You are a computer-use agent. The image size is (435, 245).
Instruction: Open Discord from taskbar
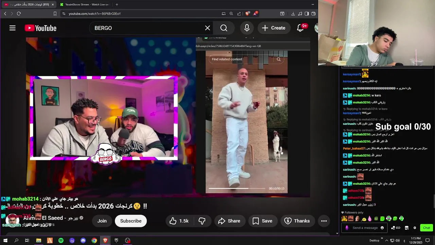(83, 241)
